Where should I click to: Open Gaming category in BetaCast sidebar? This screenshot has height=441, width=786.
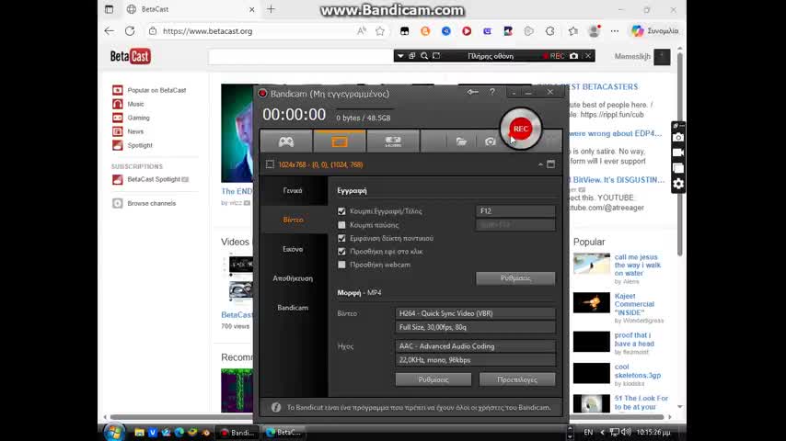138,118
